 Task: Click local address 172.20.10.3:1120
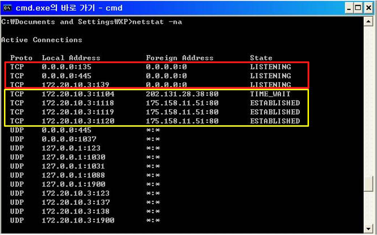[78, 121]
